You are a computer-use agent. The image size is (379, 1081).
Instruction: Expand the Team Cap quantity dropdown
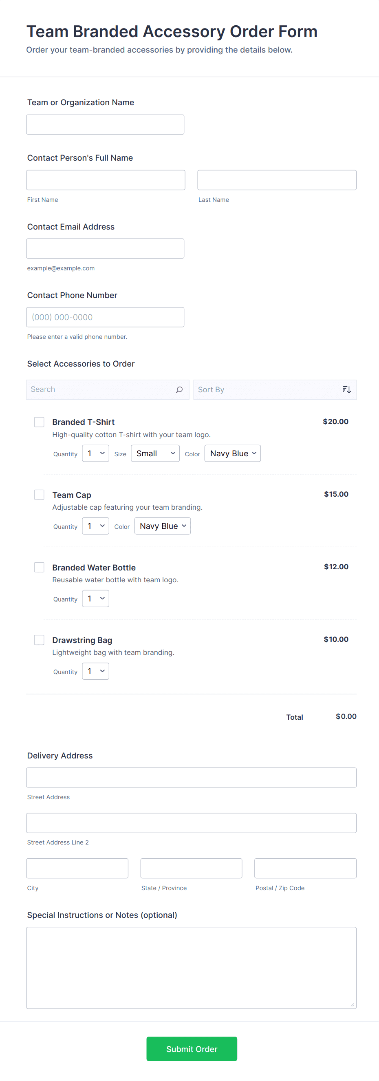pyautogui.click(x=96, y=526)
